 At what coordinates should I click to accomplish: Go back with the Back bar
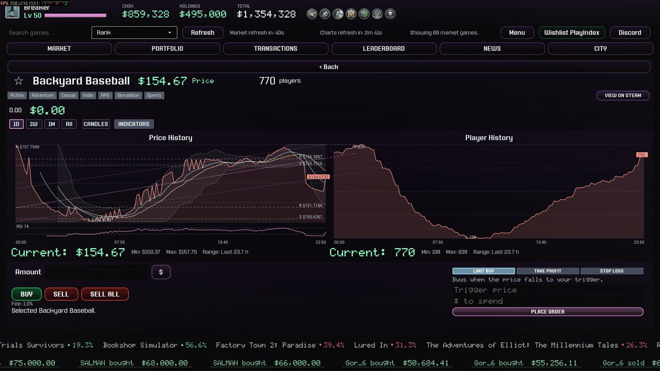[329, 67]
